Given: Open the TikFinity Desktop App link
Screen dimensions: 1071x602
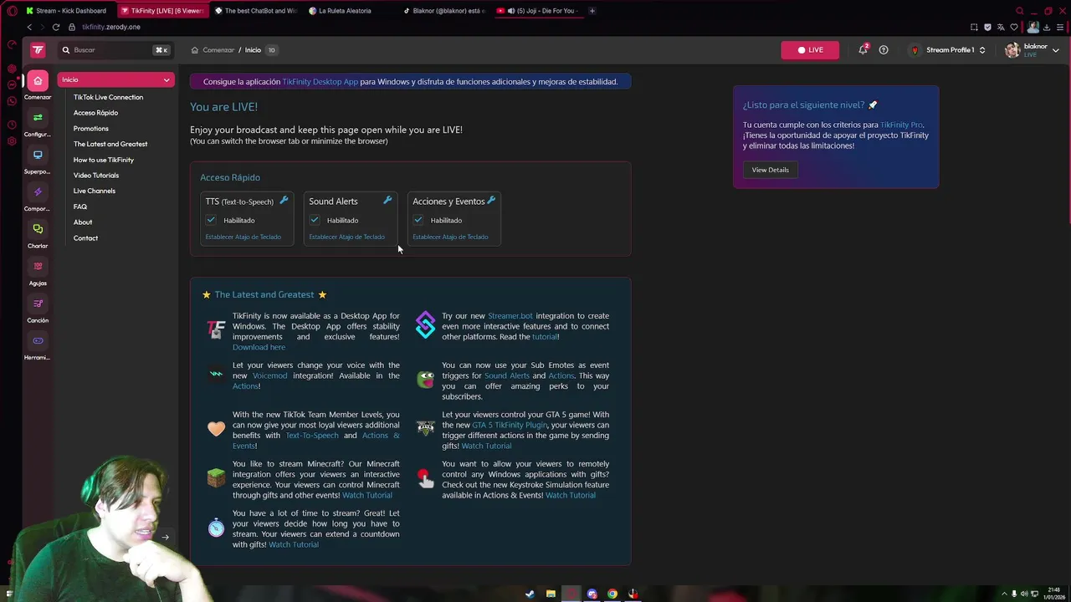Looking at the screenshot, I should click(x=320, y=82).
